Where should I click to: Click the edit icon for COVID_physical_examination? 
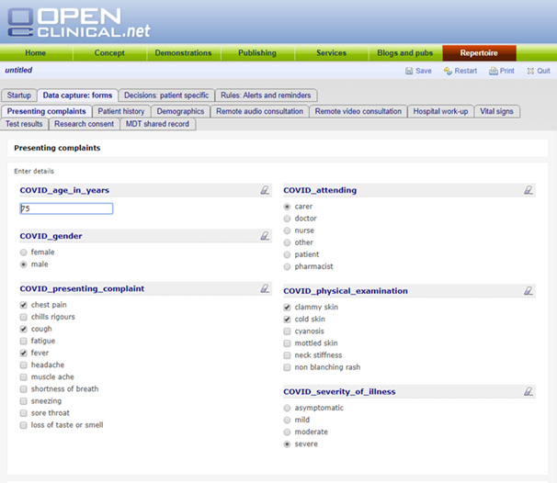529,291
